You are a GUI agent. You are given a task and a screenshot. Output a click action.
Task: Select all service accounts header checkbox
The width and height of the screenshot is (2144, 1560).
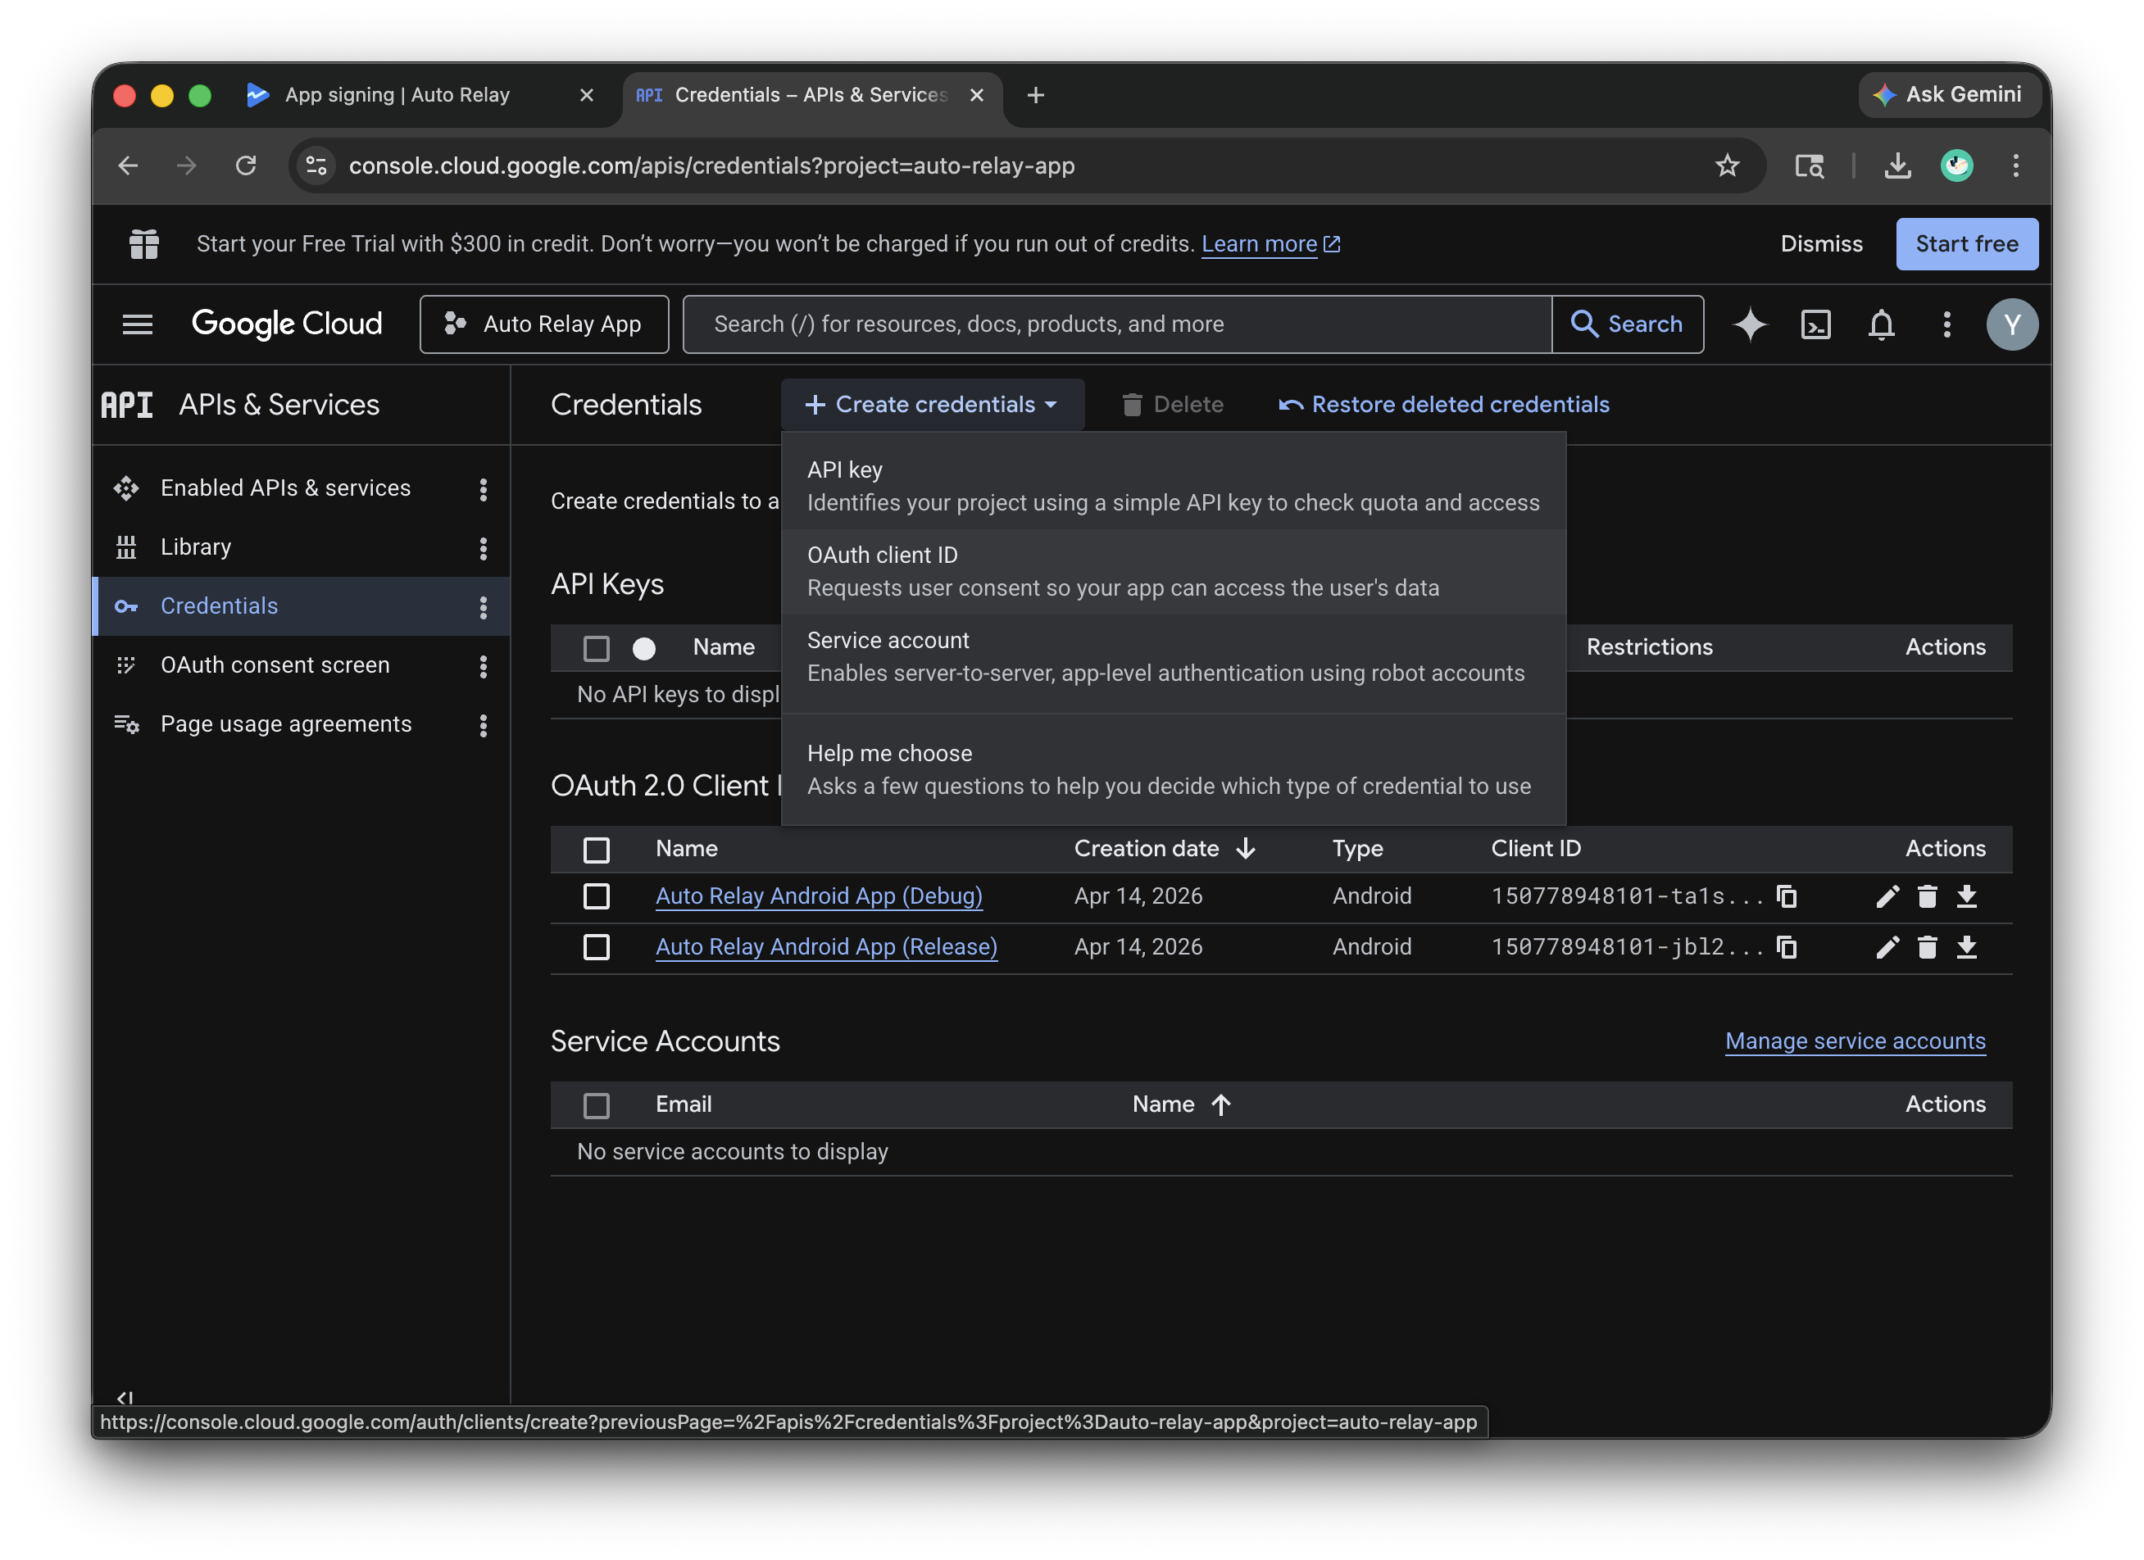(596, 1104)
